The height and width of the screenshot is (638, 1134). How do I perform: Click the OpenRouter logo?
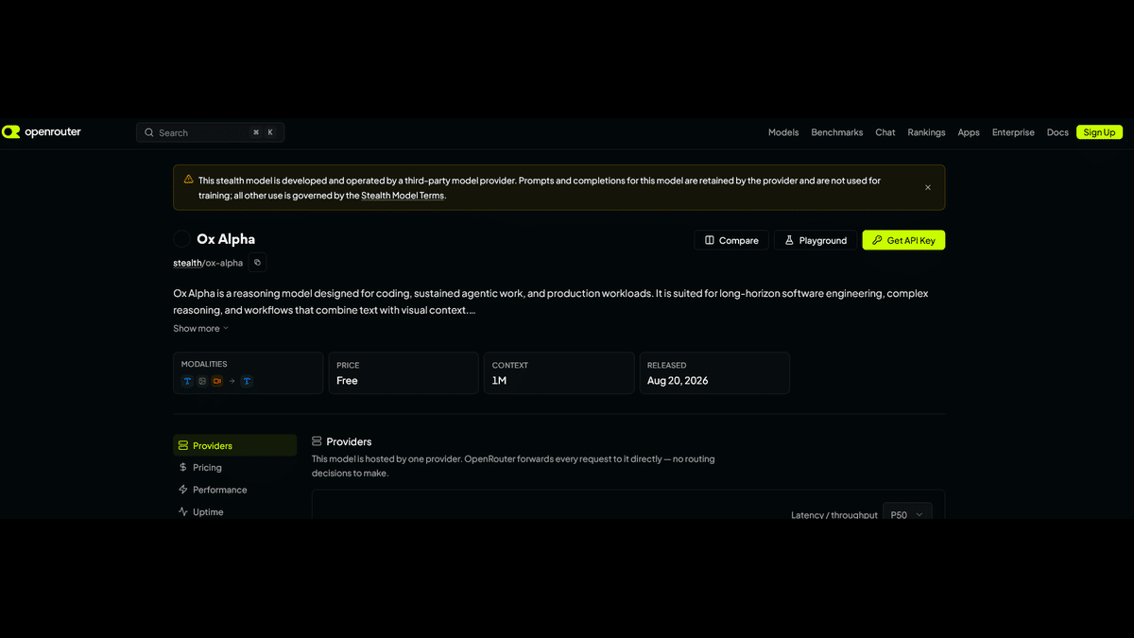[42, 132]
